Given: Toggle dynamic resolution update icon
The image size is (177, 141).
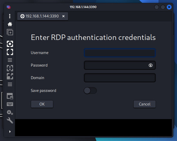Looking at the screenshot, I should pyautogui.click(x=10, y=68).
